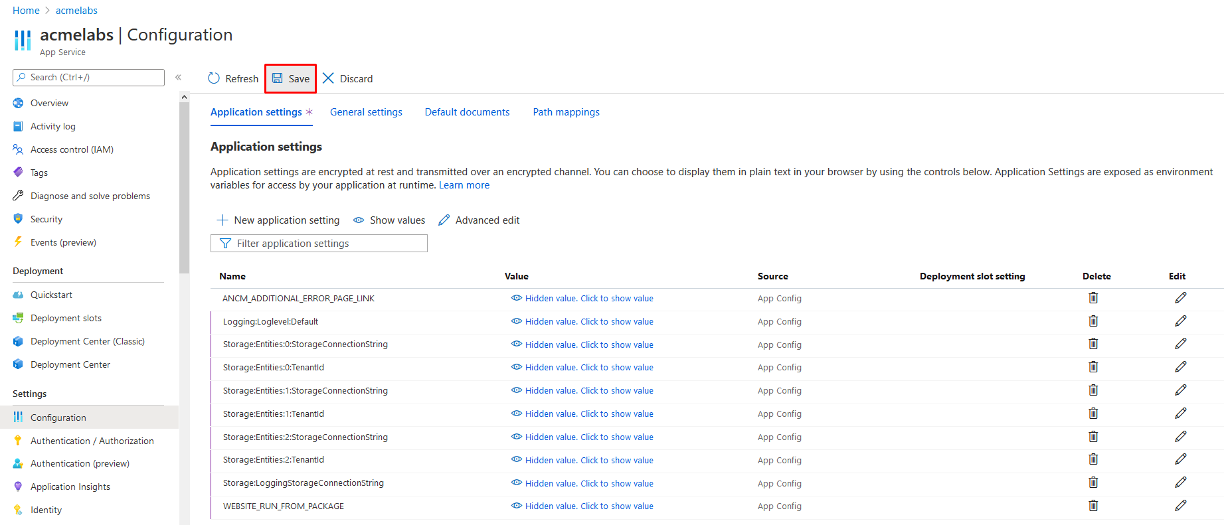
Task: Switch to the General settings tab
Action: [366, 112]
